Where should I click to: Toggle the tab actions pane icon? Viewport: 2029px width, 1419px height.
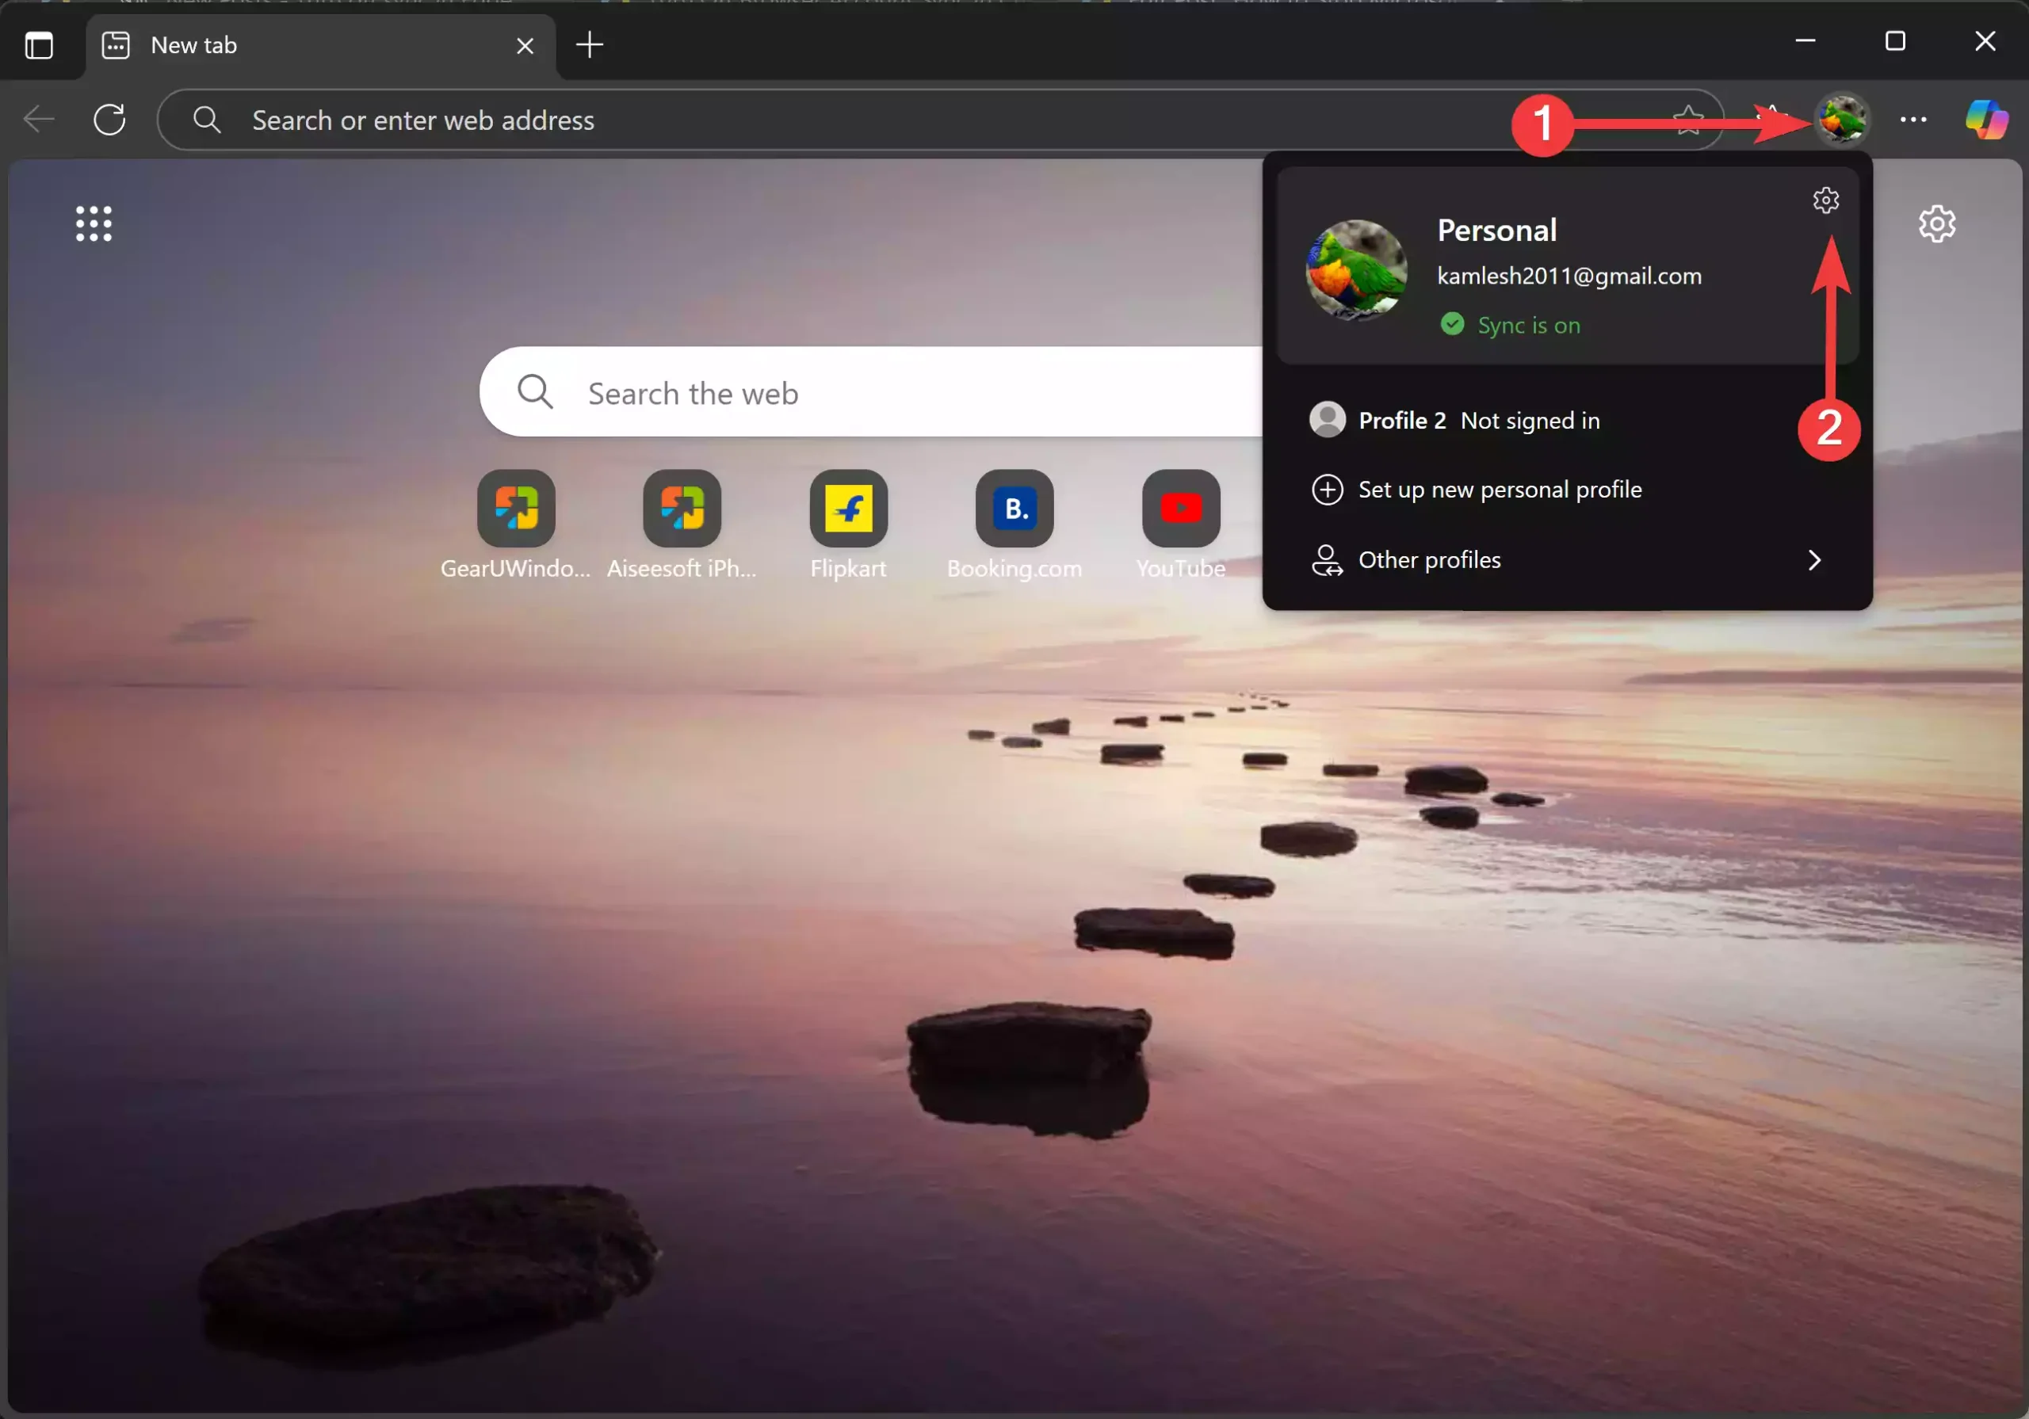click(39, 45)
